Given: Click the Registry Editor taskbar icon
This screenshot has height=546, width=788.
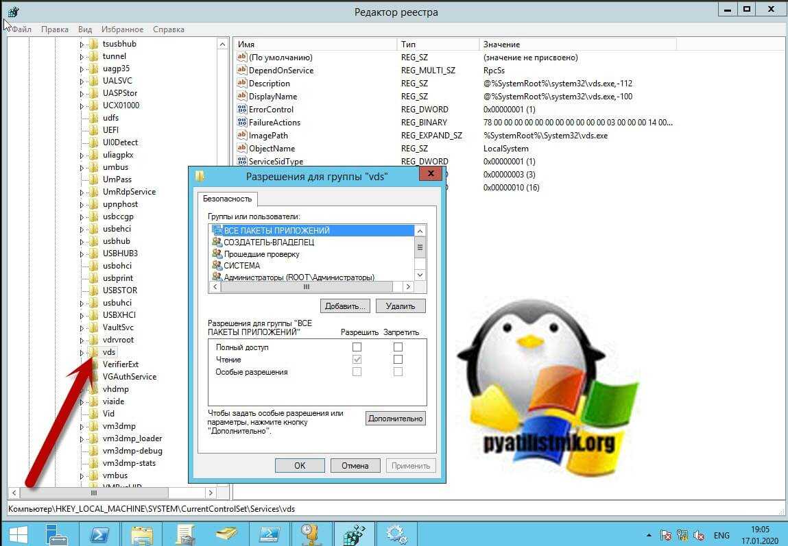Looking at the screenshot, I should pyautogui.click(x=354, y=534).
